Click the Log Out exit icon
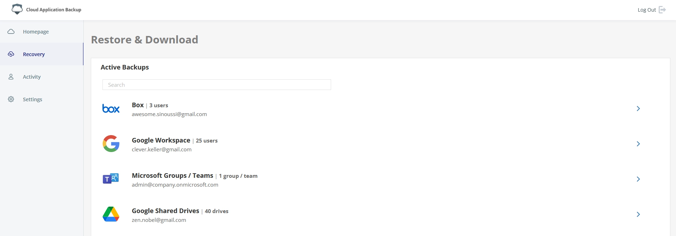Viewport: 676px width, 236px height. tap(662, 10)
